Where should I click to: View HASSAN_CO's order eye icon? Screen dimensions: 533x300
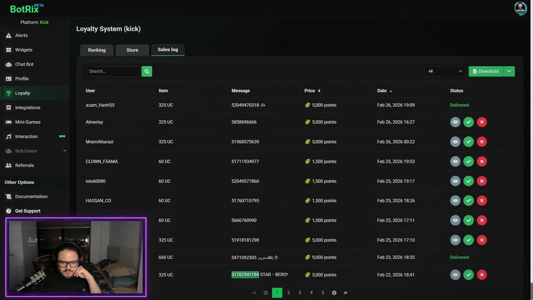coord(455,201)
